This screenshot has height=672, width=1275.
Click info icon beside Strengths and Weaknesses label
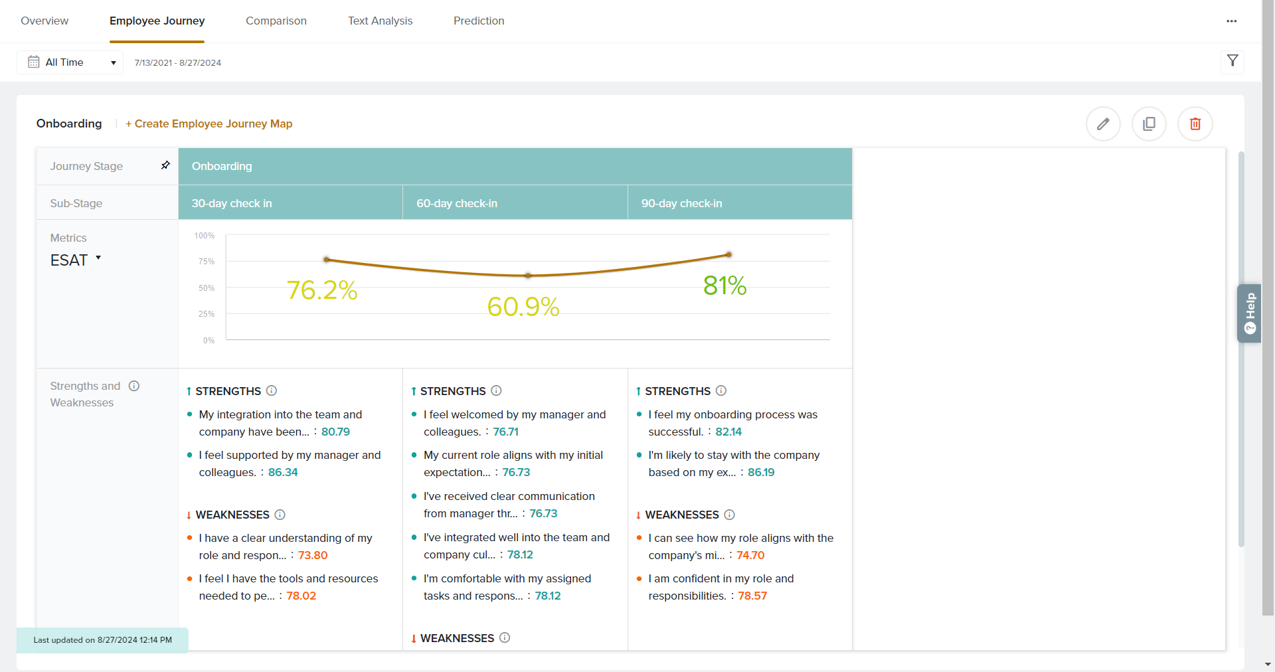(x=134, y=386)
